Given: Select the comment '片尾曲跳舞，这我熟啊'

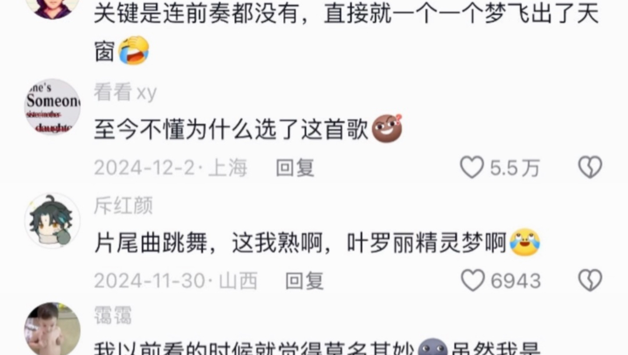Looking at the screenshot, I should pos(209,243).
